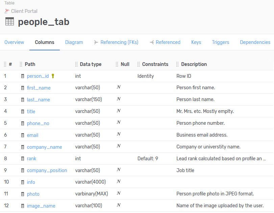Click the primary key icon beside person_id
This screenshot has width=274, height=213.
click(x=53, y=76)
